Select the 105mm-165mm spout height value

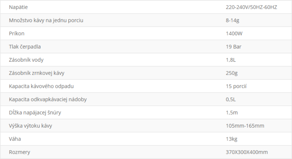pos(243,126)
